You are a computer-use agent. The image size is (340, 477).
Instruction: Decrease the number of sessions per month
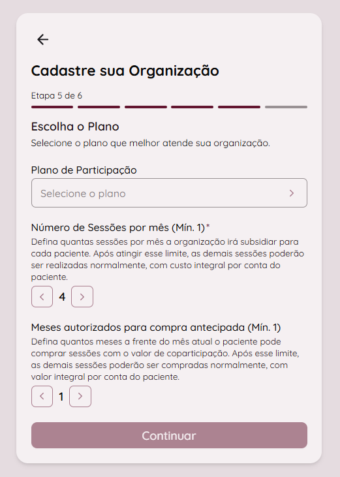[42, 297]
